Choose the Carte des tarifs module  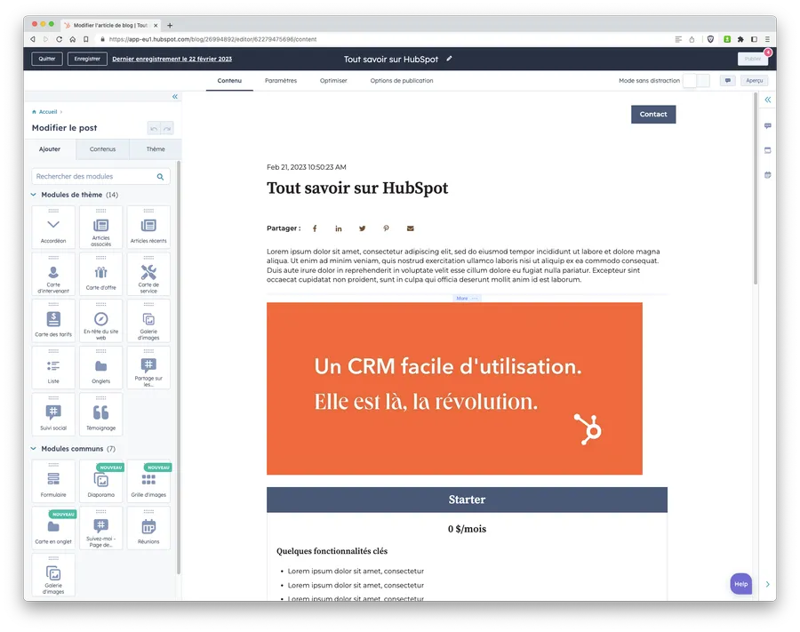tap(53, 322)
